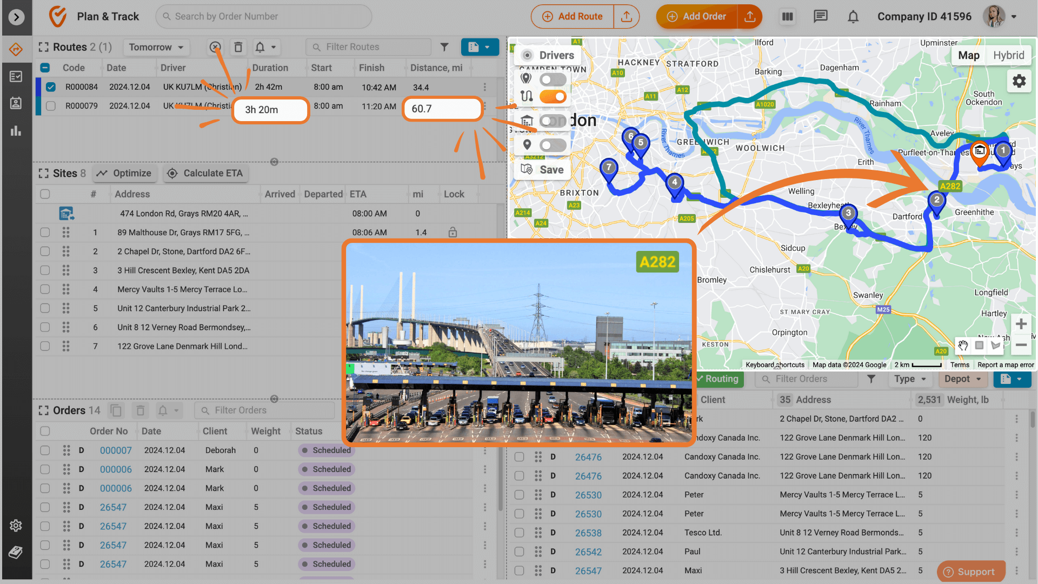The width and height of the screenshot is (1038, 584).
Task: Zoom out on the map with minus
Action: coord(1021,345)
